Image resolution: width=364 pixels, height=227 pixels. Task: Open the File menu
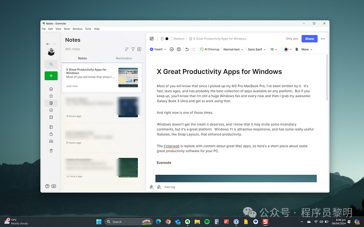click(x=44, y=29)
